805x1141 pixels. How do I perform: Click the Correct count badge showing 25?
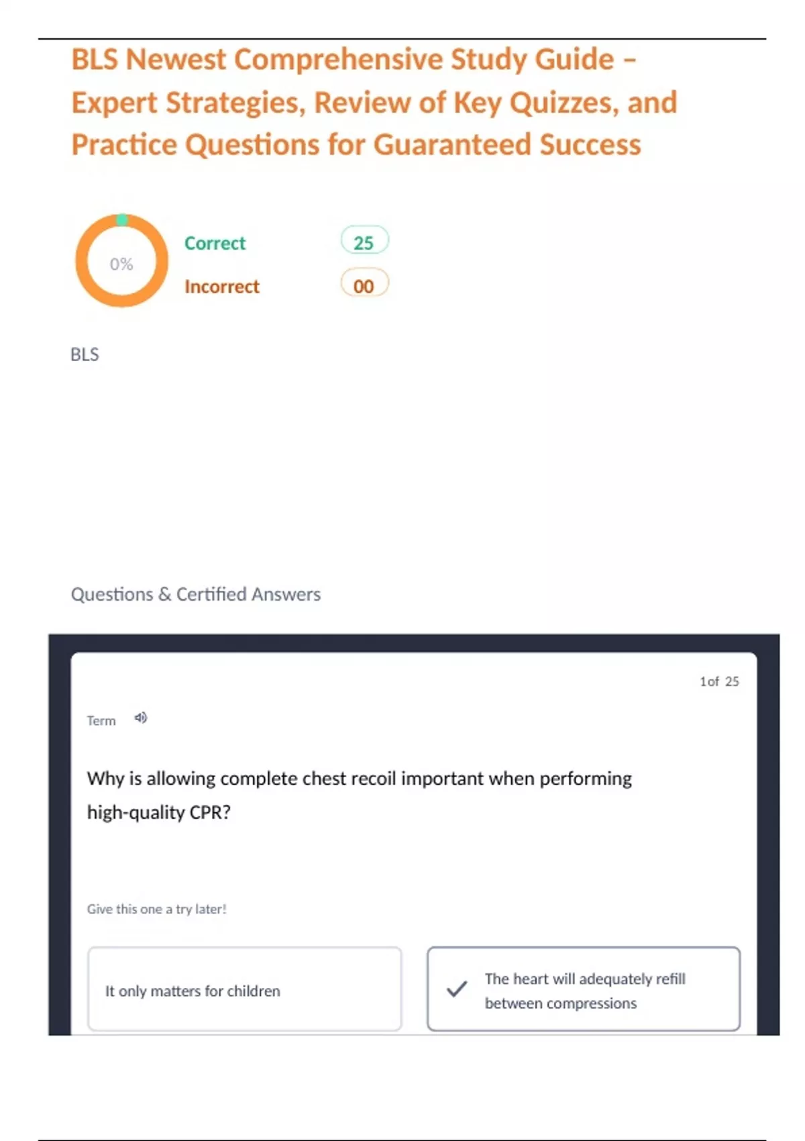coord(364,242)
